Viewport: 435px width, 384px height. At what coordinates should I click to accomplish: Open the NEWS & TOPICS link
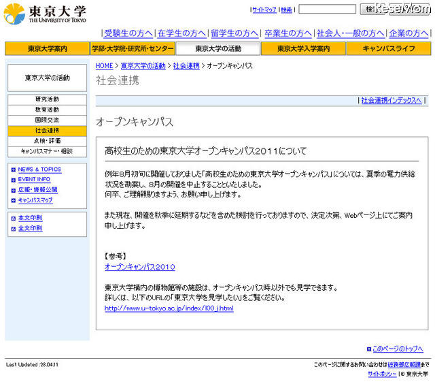click(x=39, y=170)
